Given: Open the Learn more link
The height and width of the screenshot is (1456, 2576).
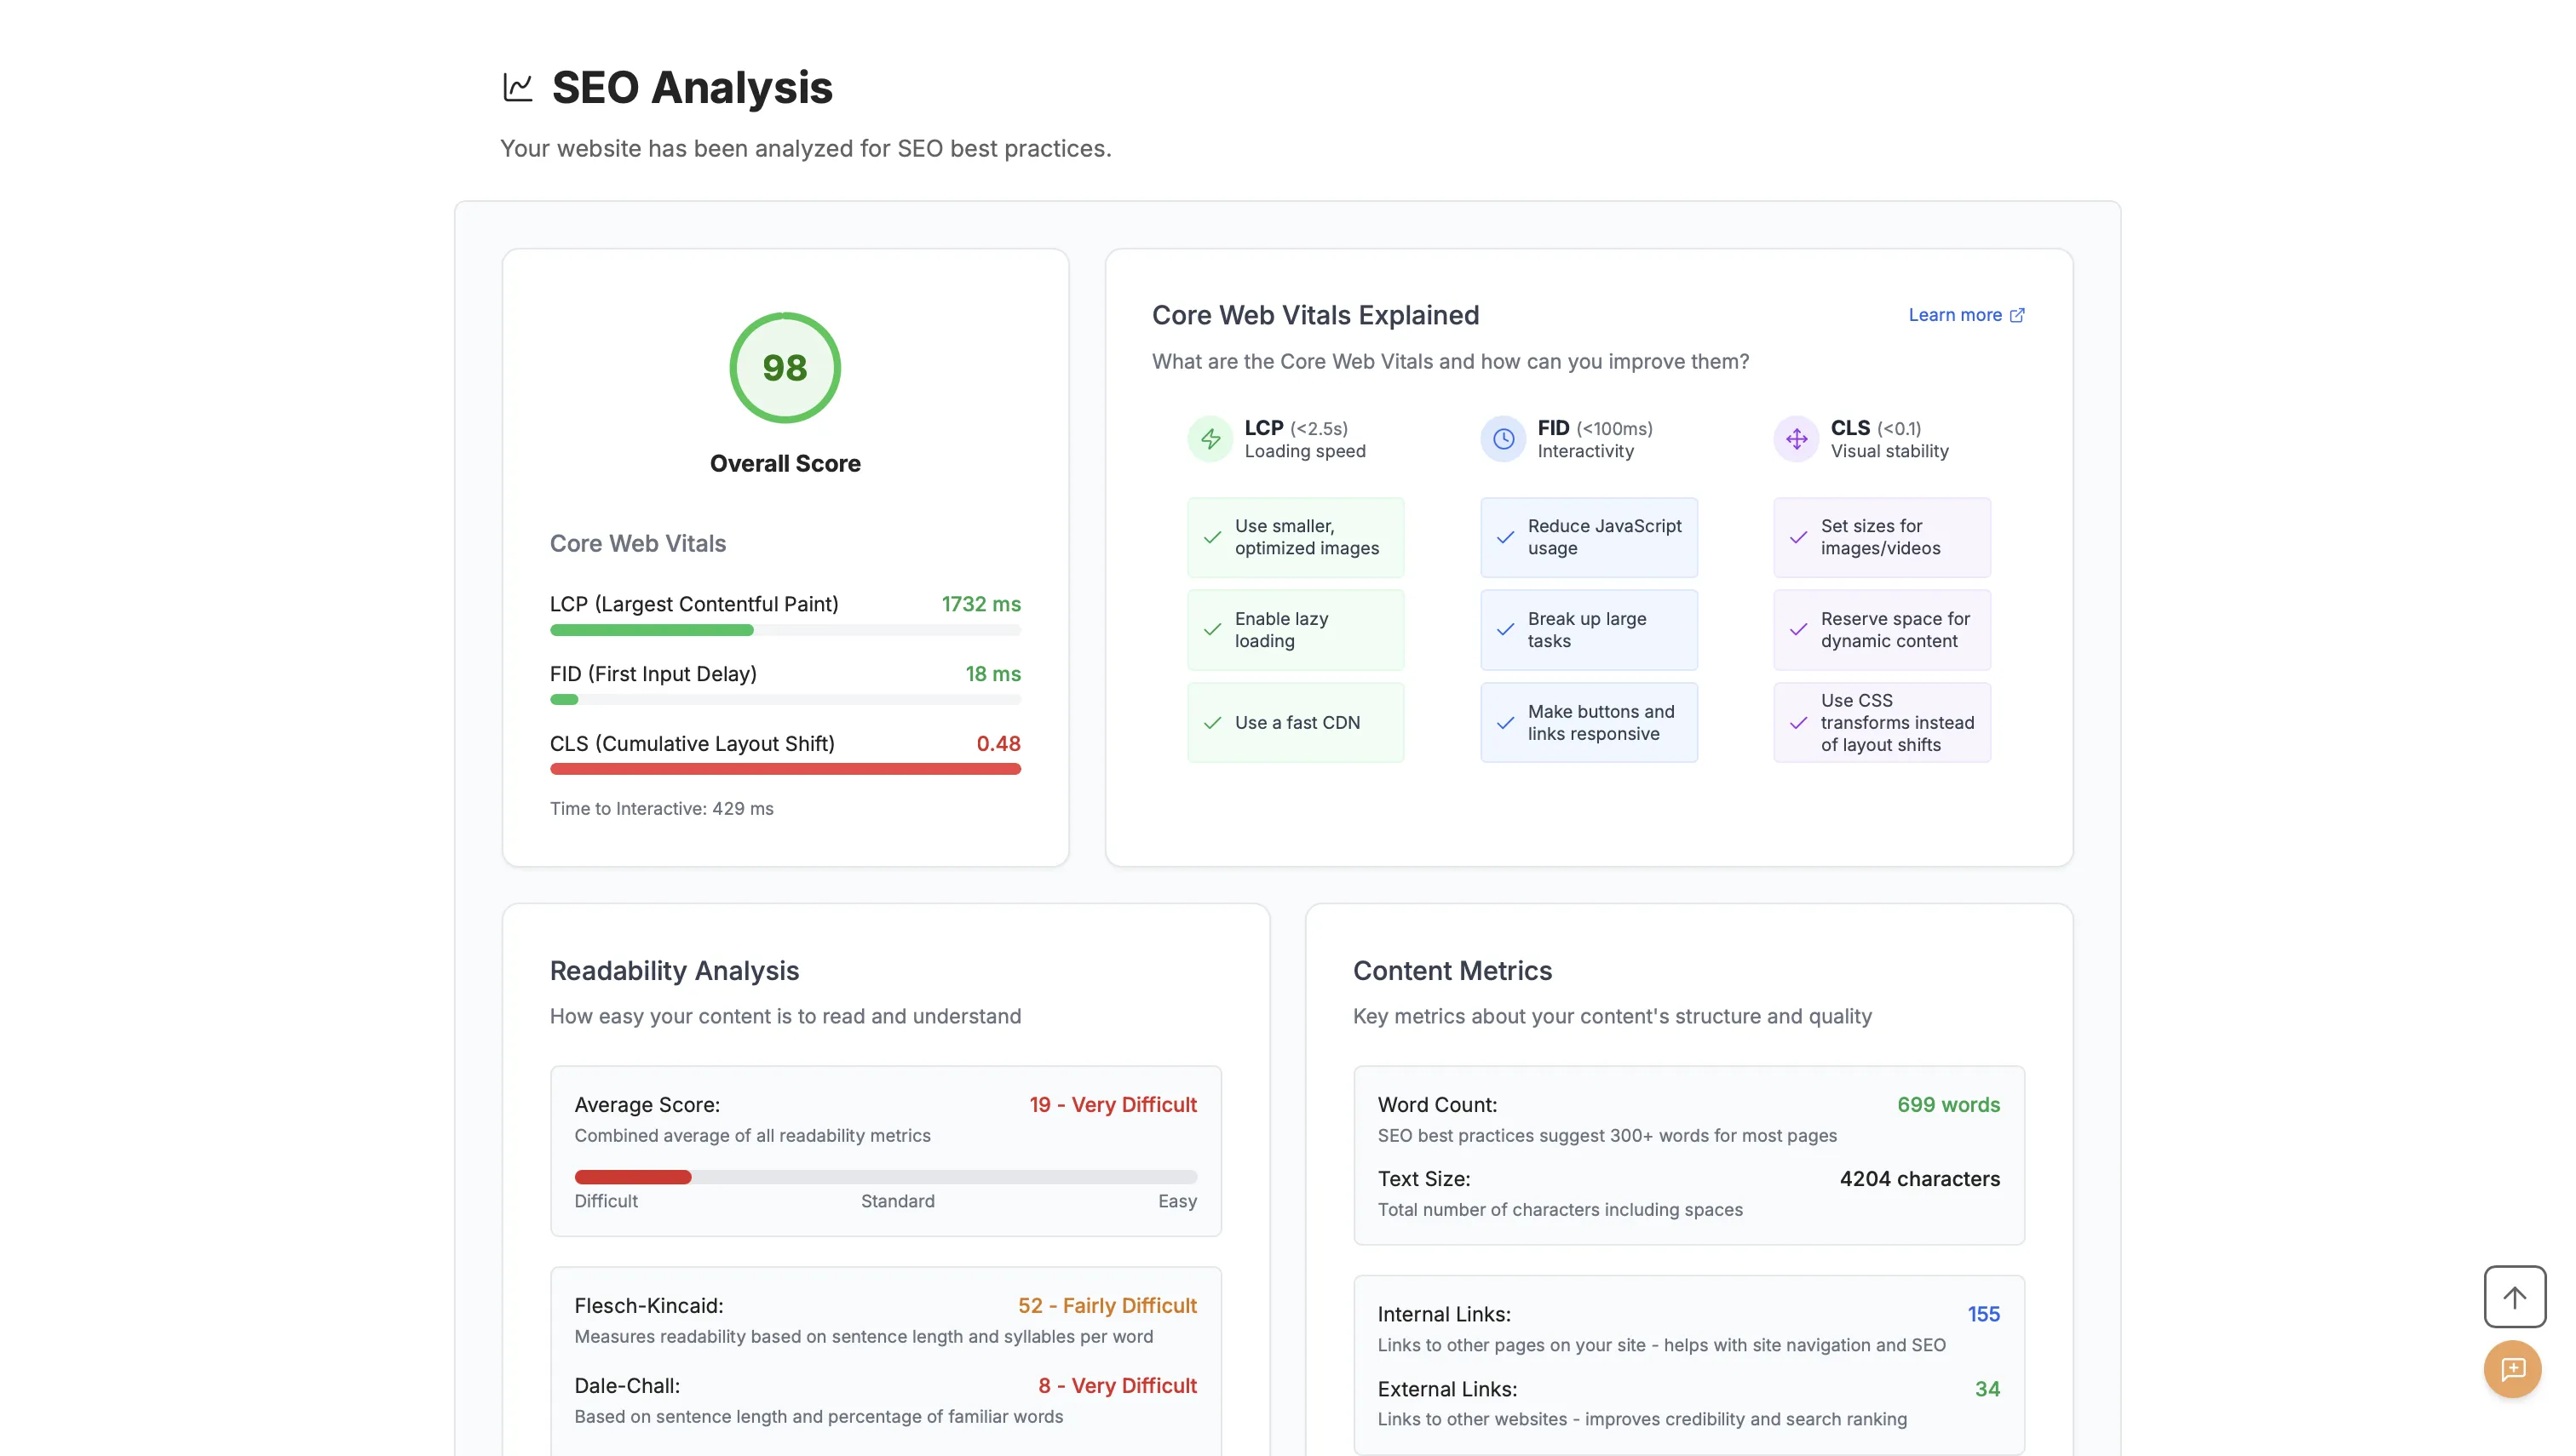Looking at the screenshot, I should pyautogui.click(x=1955, y=315).
